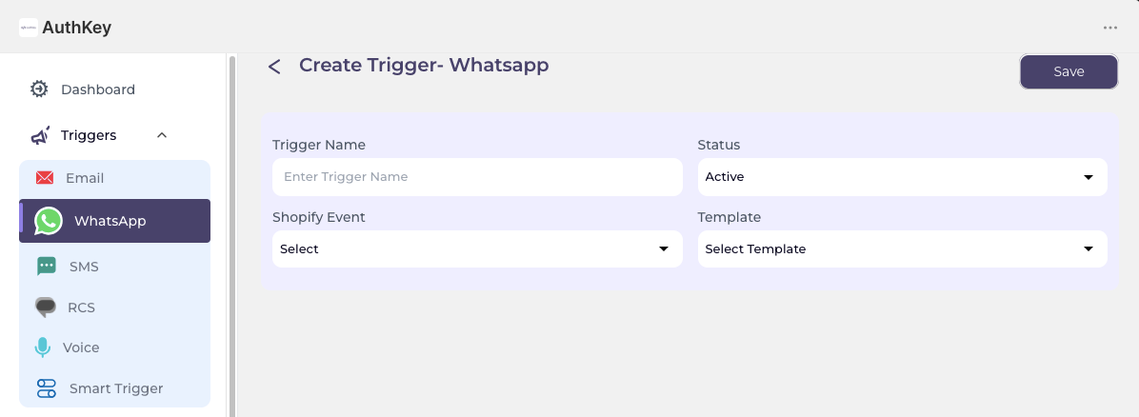Open the Smart Trigger link in sidebar
The image size is (1139, 417).
pos(115,387)
